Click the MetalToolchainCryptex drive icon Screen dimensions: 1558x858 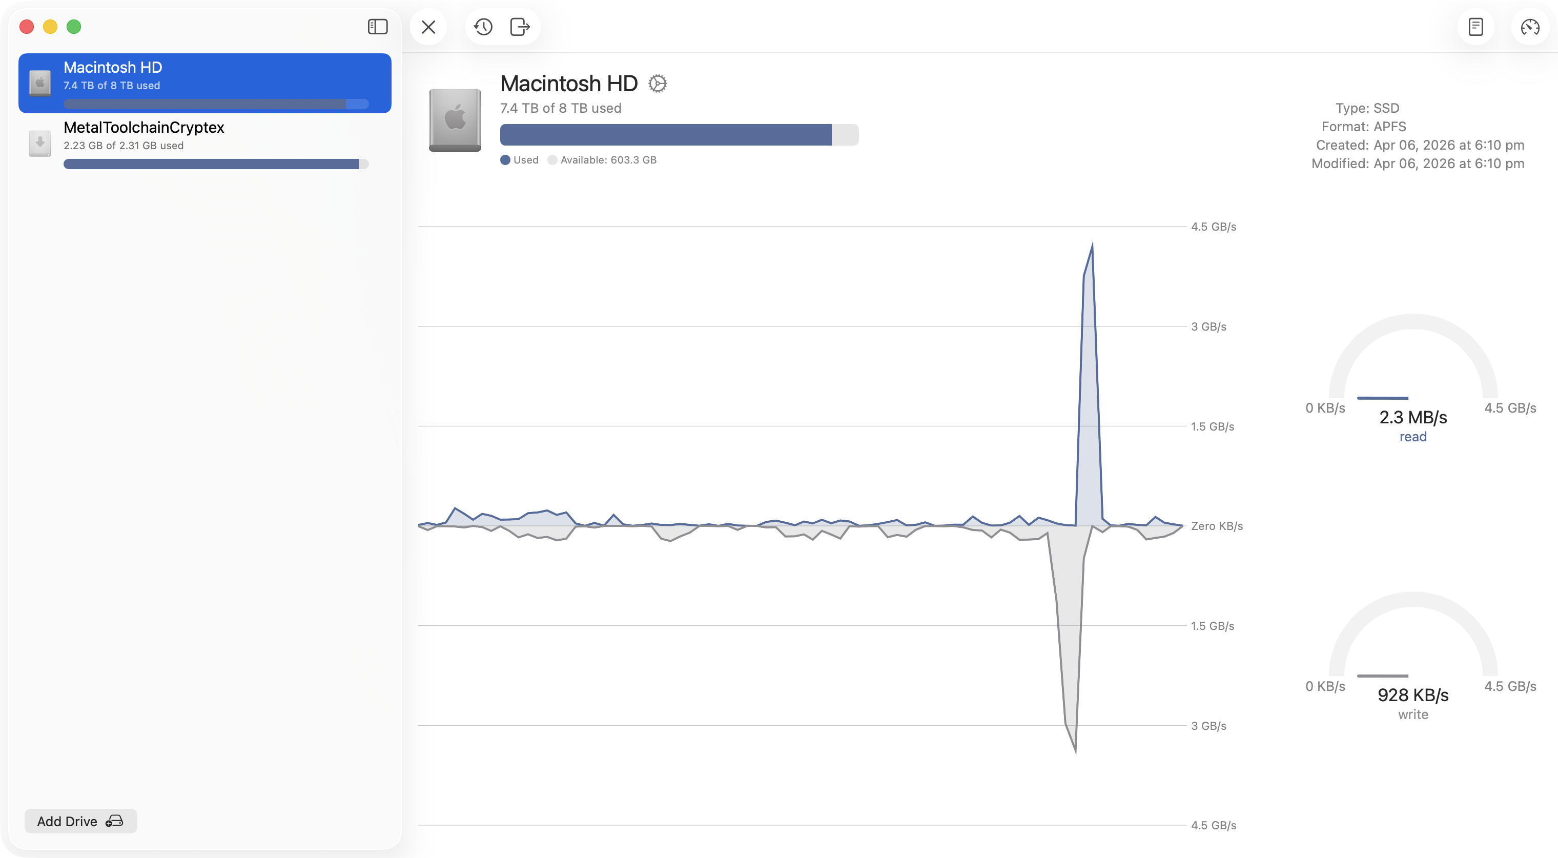coord(40,143)
